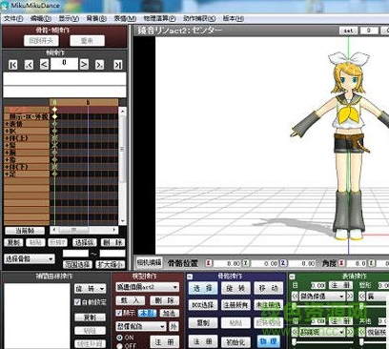Viewport: 389px width, 349px height.
Task: Open the 选择骨骼 bone selection dropdown
Action: click(30, 259)
